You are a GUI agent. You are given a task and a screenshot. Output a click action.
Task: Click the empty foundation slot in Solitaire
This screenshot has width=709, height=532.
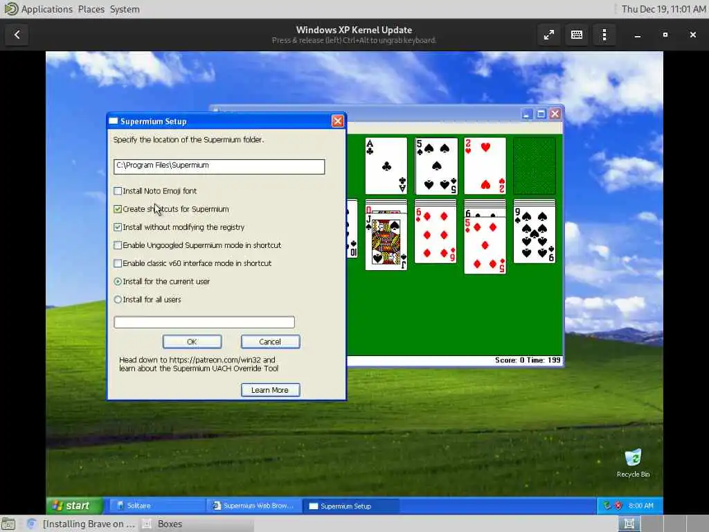click(x=535, y=166)
